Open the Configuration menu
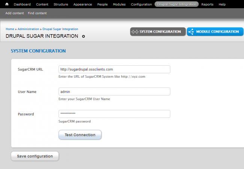This screenshot has width=244, height=169. pyautogui.click(x=141, y=5)
